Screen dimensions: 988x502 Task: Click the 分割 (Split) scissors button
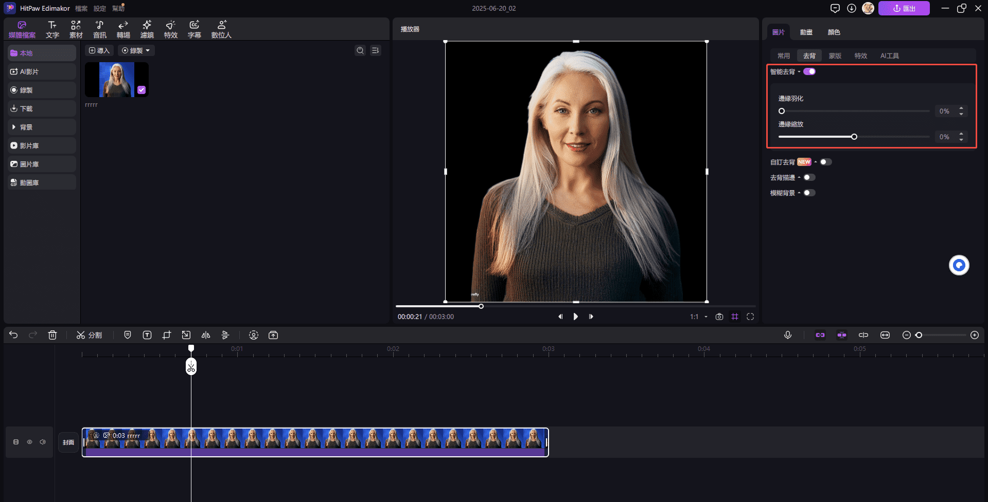89,335
